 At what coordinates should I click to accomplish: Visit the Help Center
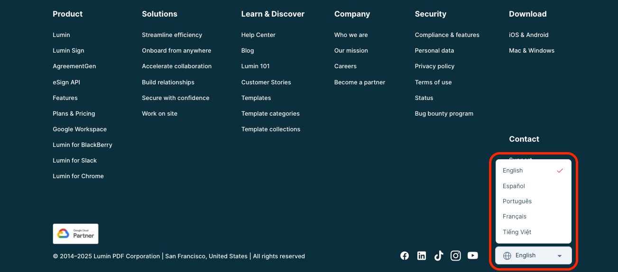258,35
